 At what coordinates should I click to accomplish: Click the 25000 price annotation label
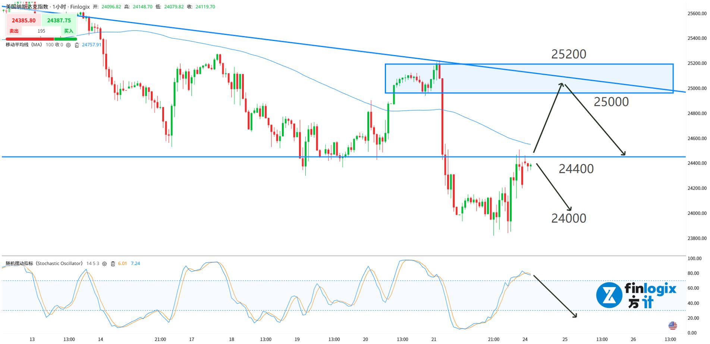(x=611, y=102)
